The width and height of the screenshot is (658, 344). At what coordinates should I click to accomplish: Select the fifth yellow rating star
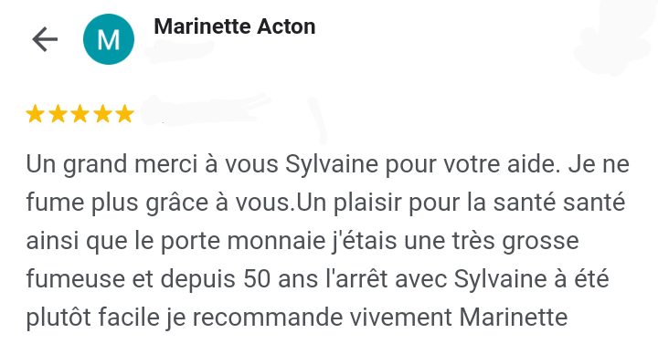pyautogui.click(x=125, y=114)
